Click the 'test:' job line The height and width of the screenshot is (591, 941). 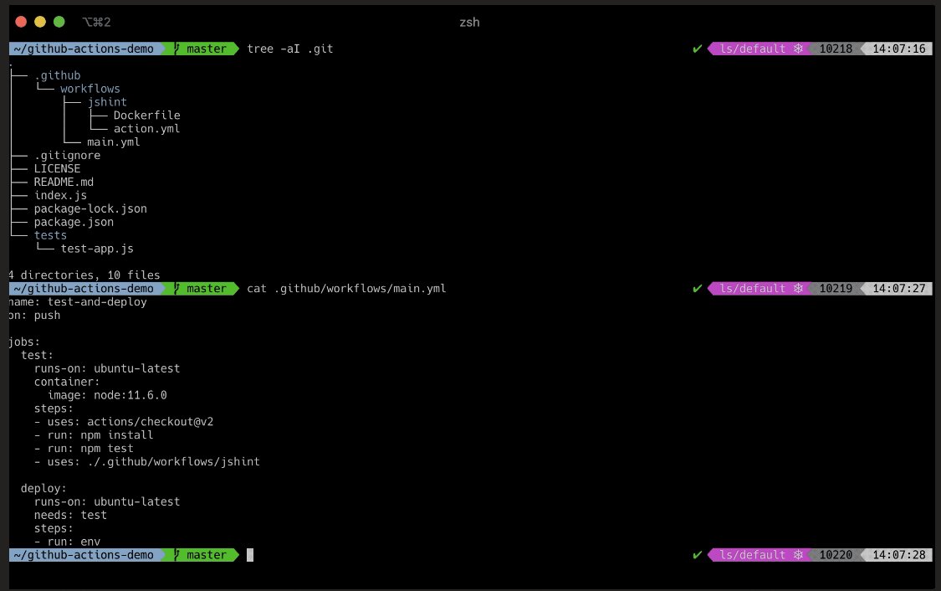tap(37, 355)
